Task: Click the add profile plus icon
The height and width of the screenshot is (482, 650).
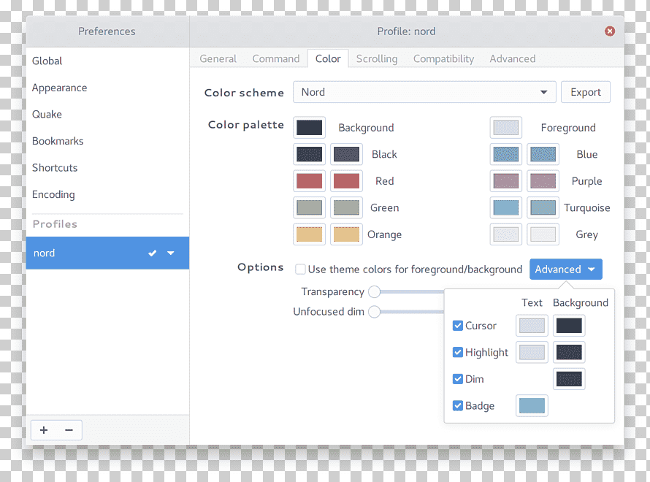Action: 44,430
